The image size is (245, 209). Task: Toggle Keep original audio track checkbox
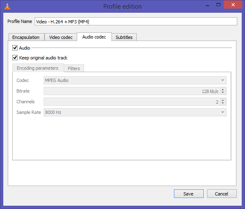15,57
